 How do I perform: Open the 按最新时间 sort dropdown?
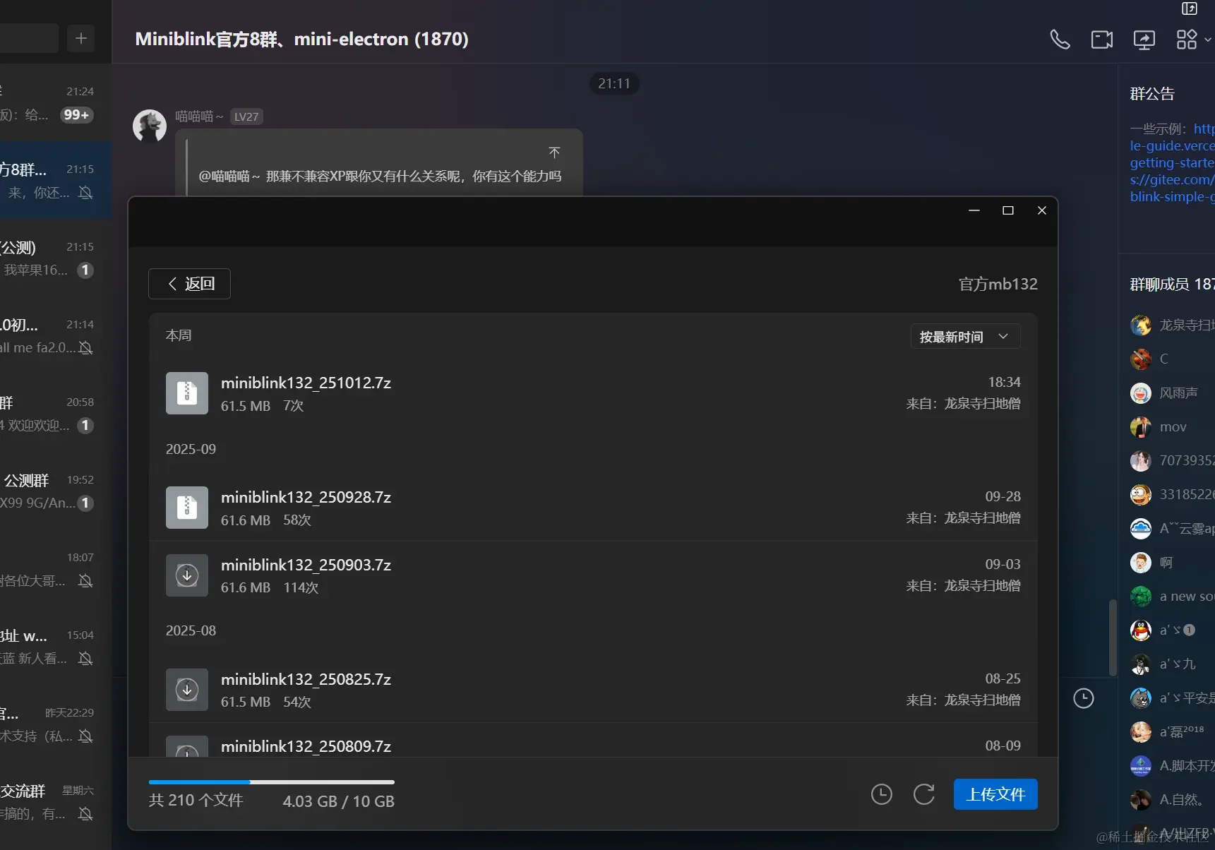[x=965, y=337]
